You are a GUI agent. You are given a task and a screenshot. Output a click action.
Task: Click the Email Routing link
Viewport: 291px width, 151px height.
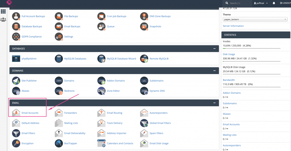(x=115, y=113)
